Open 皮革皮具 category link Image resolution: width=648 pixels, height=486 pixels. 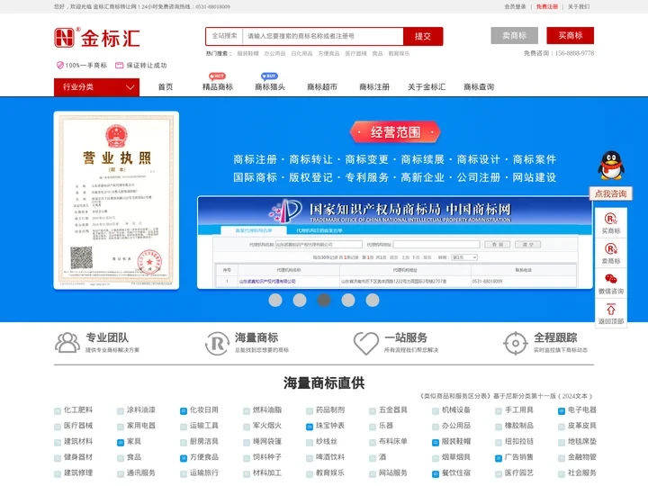click(x=582, y=426)
